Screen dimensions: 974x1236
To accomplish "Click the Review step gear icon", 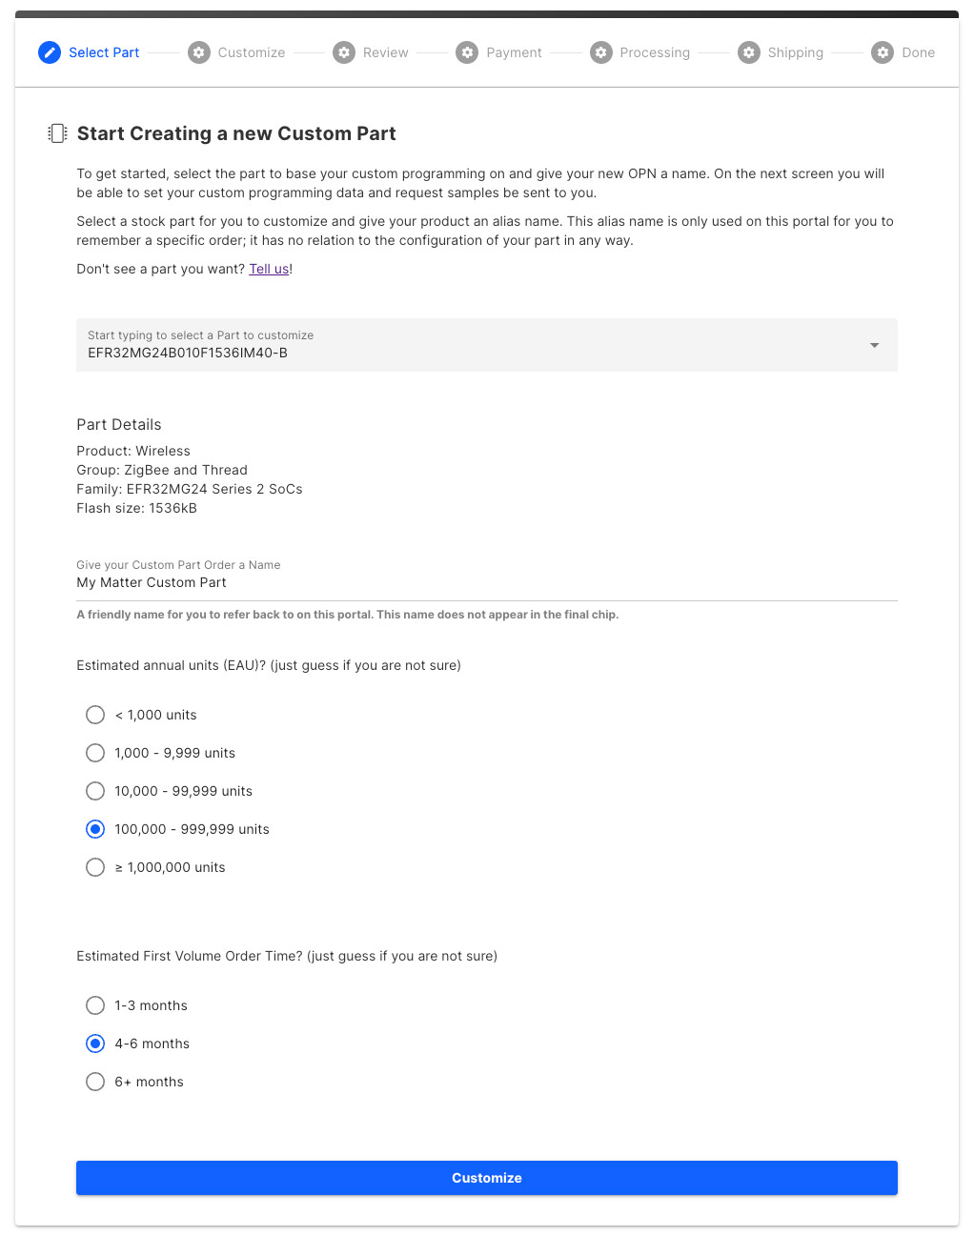I will point(344,52).
